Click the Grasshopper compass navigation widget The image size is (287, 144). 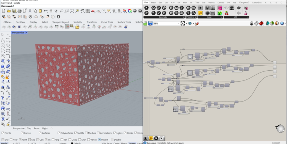[x=281, y=129]
